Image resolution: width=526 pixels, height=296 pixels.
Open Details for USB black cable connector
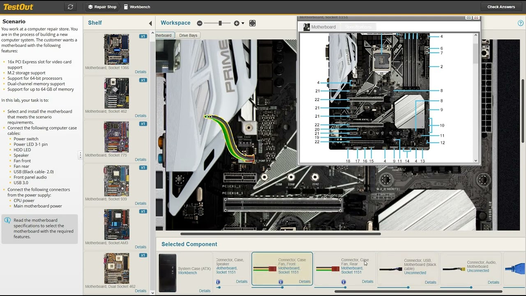(430, 282)
